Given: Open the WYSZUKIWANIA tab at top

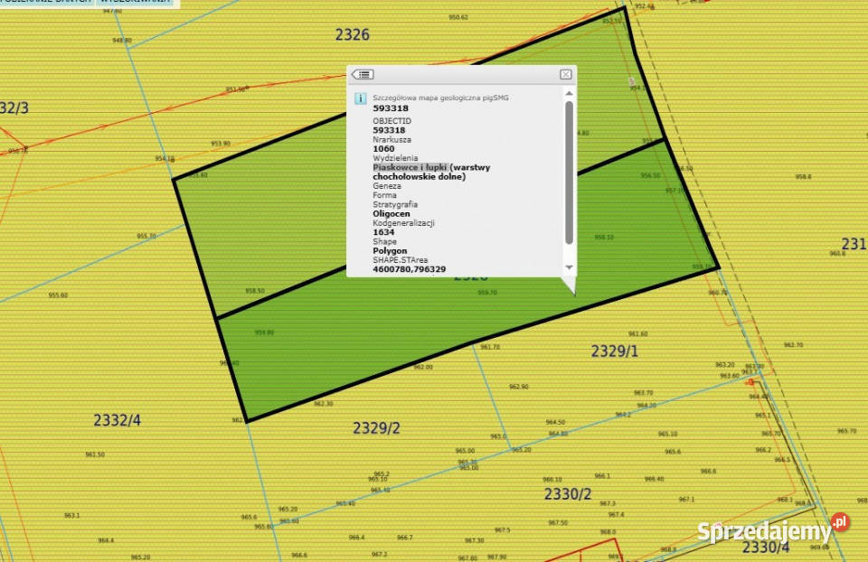Looking at the screenshot, I should tap(136, 2).
